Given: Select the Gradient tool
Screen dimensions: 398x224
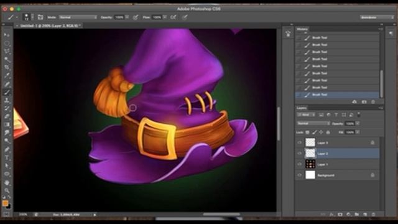Looking at the screenshot, I should coord(7,124).
